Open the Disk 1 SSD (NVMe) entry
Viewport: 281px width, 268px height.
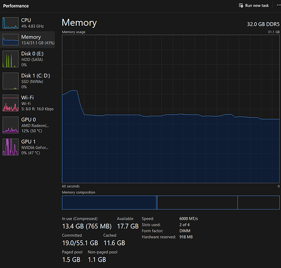pyautogui.click(x=27, y=81)
